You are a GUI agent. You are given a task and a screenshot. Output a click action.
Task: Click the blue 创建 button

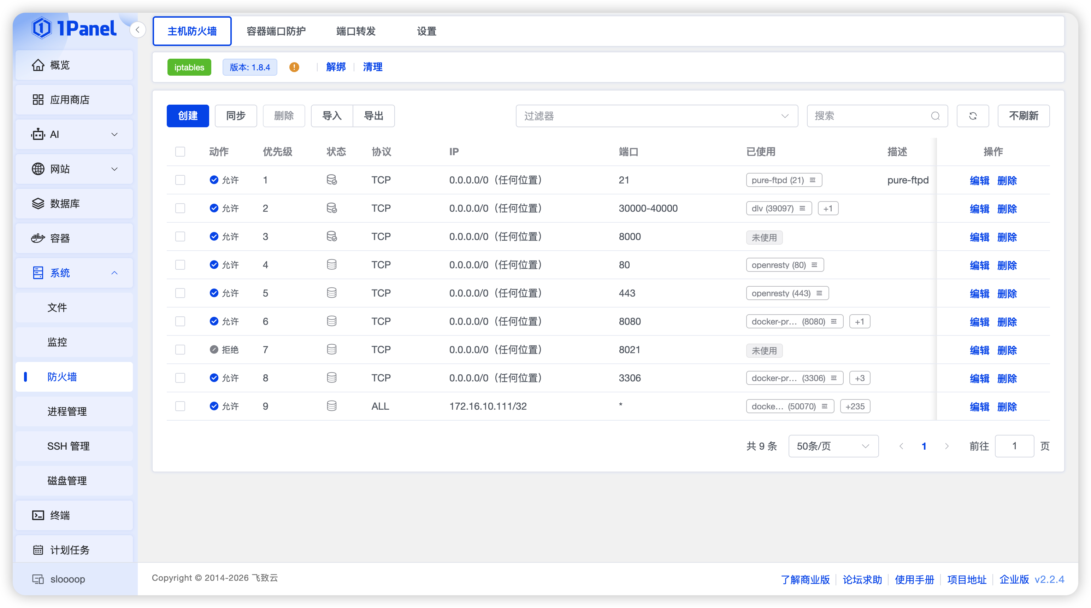(x=188, y=116)
